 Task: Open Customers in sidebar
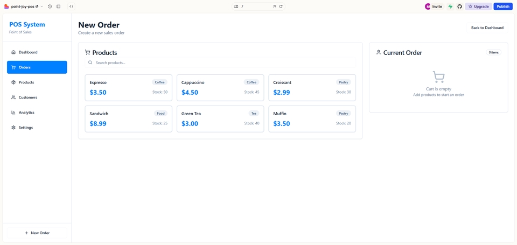point(37,97)
